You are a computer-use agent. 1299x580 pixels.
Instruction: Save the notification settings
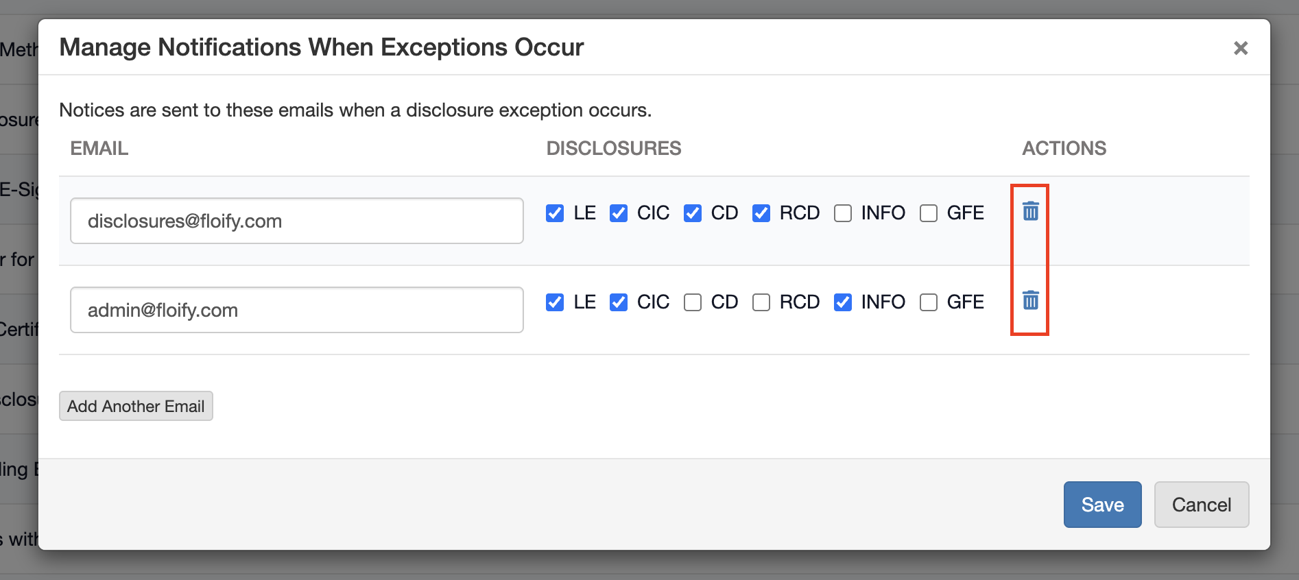[1102, 505]
